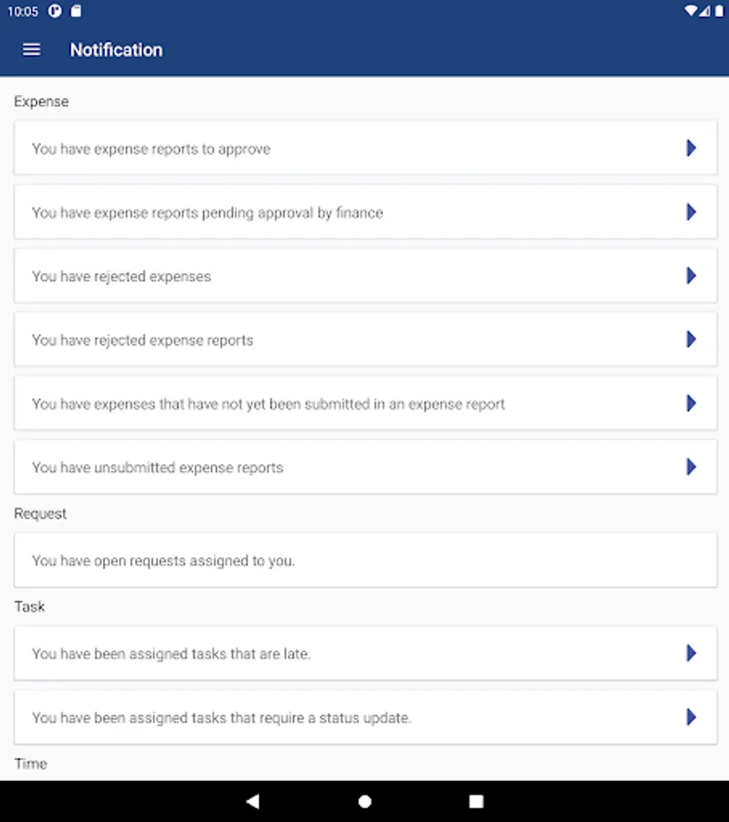Tap arrow next to rejected expense reports
The height and width of the screenshot is (822, 729).
692,340
